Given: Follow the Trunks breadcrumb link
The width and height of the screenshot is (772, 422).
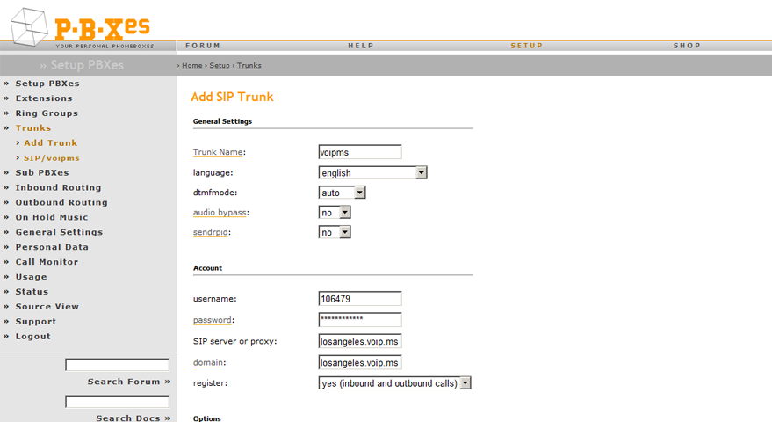Looking at the screenshot, I should point(249,65).
